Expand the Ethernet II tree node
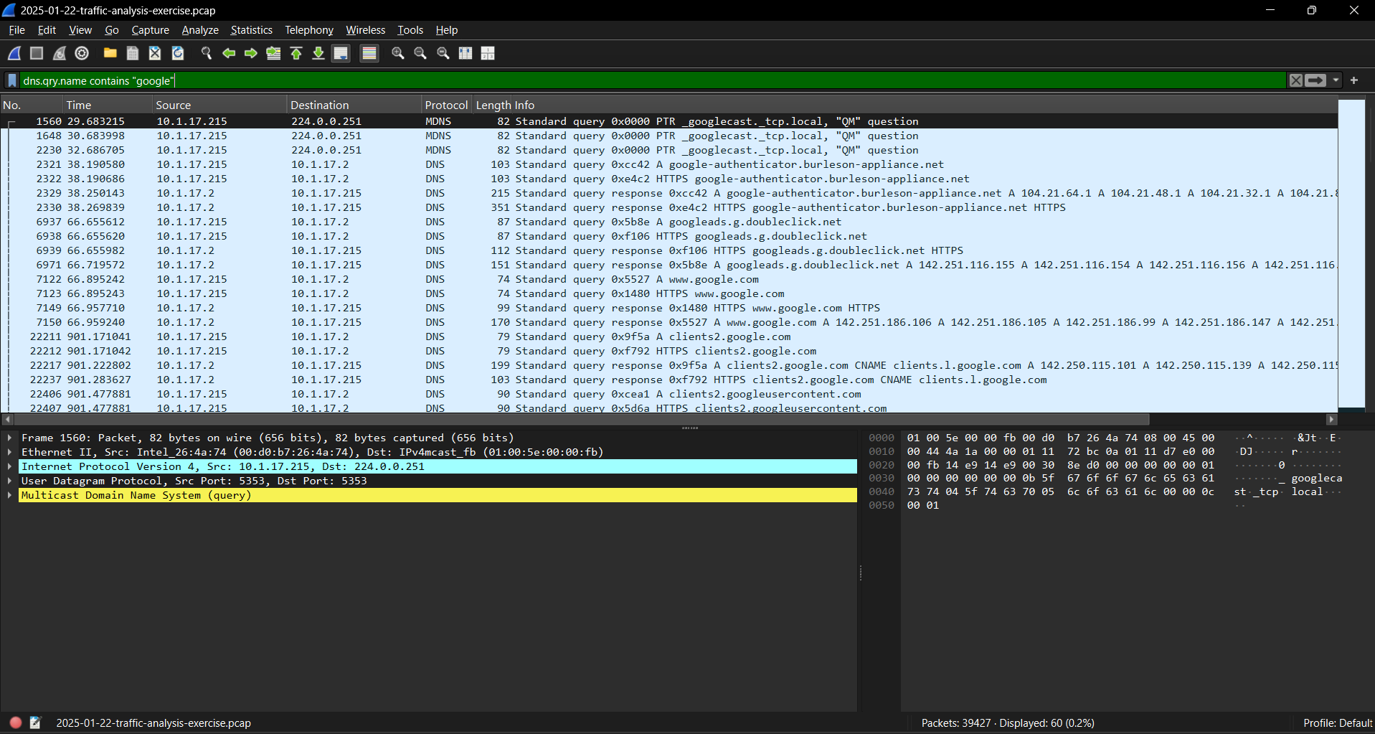The height and width of the screenshot is (734, 1375). click(9, 452)
